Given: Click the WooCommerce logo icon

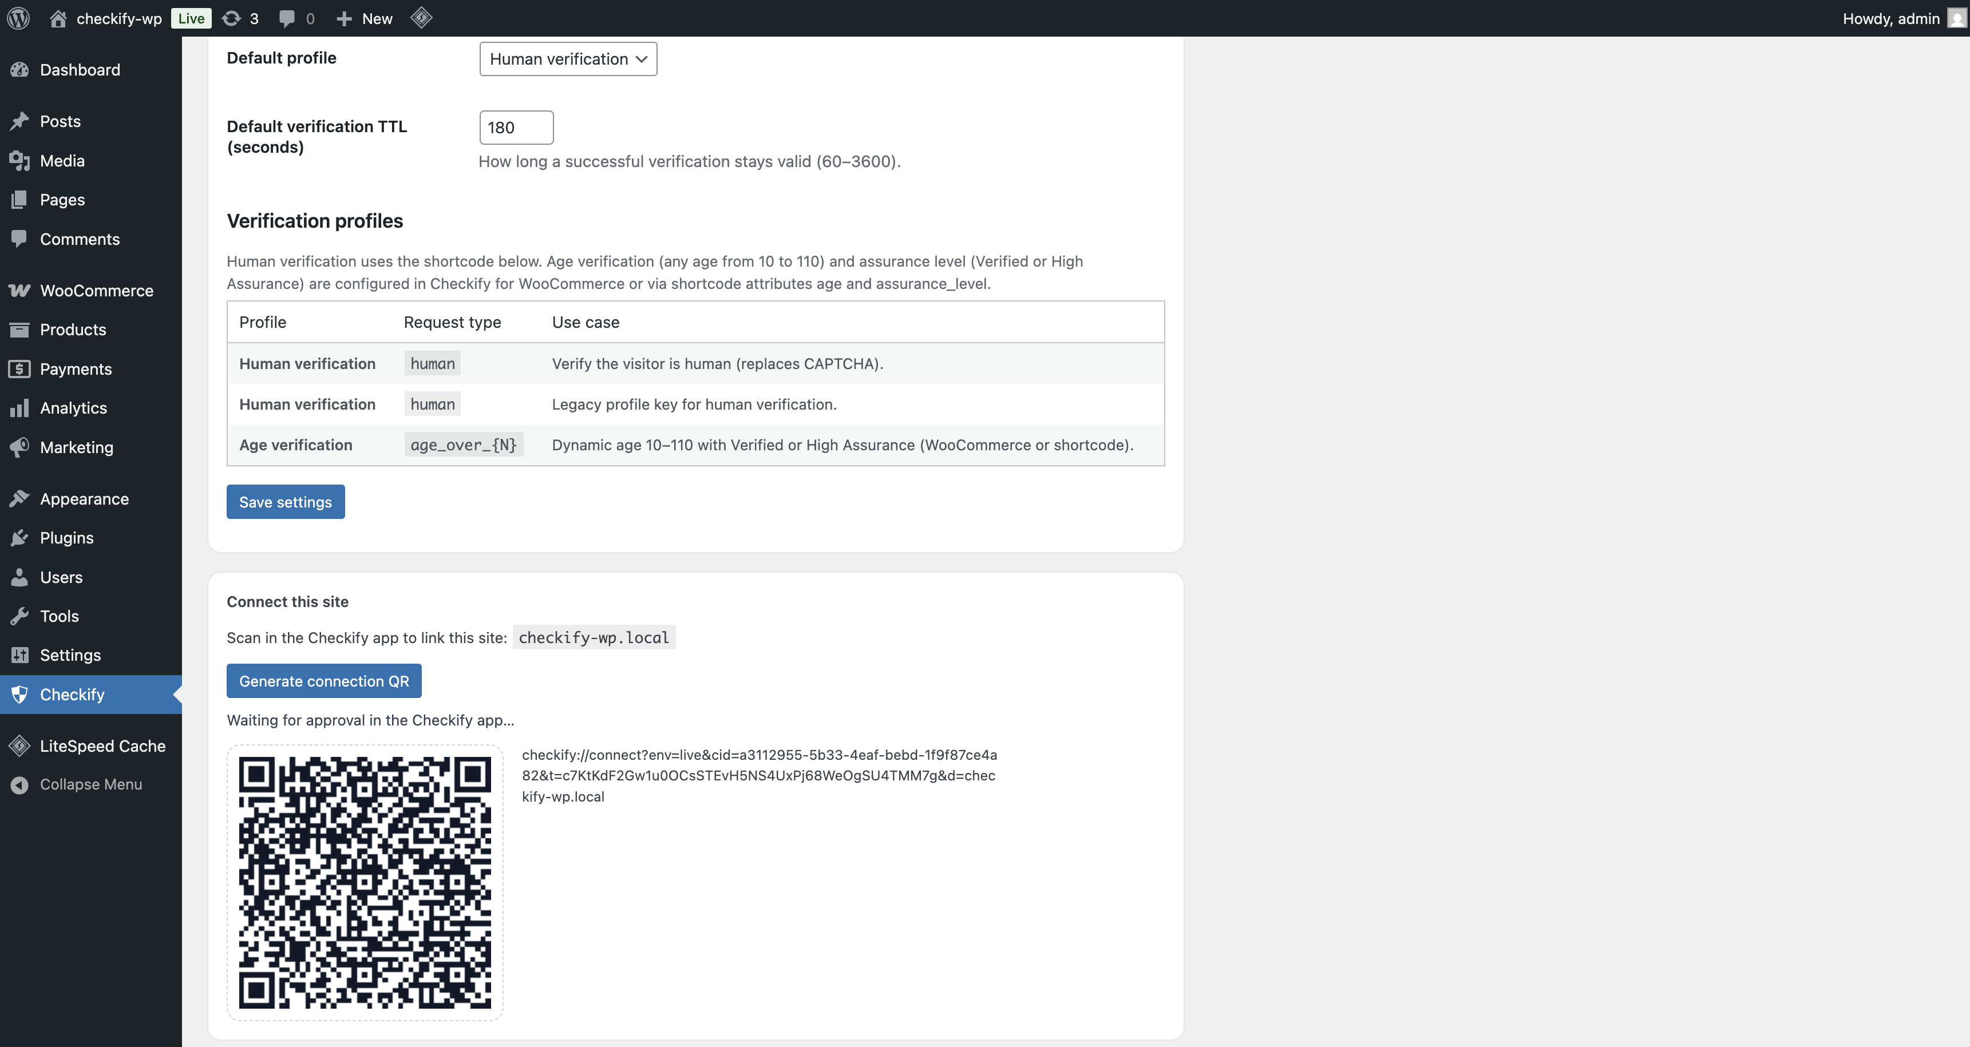Looking at the screenshot, I should (20, 291).
